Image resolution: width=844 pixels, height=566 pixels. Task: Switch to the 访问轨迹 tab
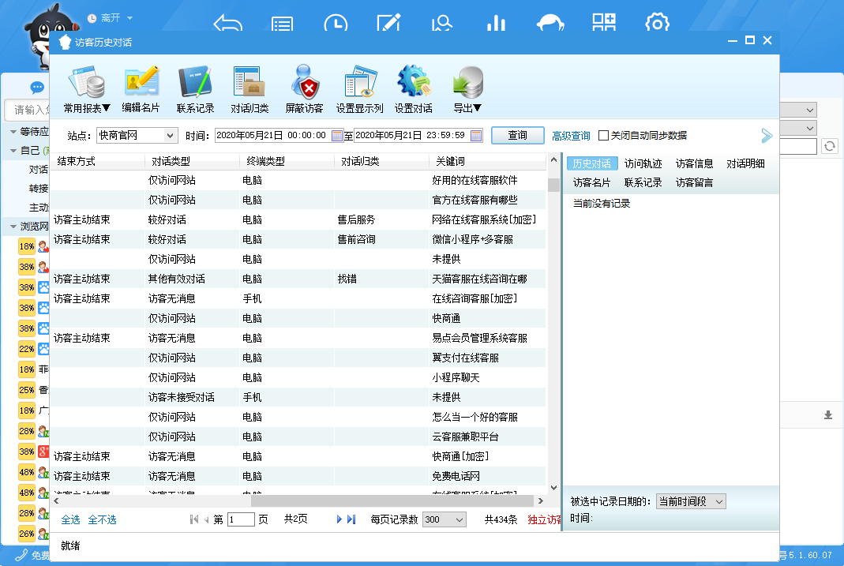[x=643, y=164]
